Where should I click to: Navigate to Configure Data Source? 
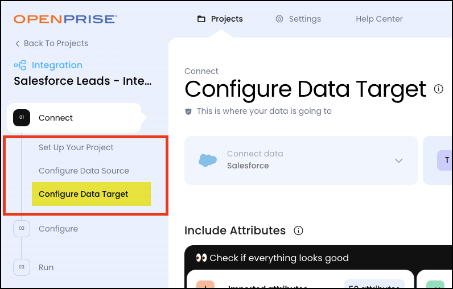[84, 171]
